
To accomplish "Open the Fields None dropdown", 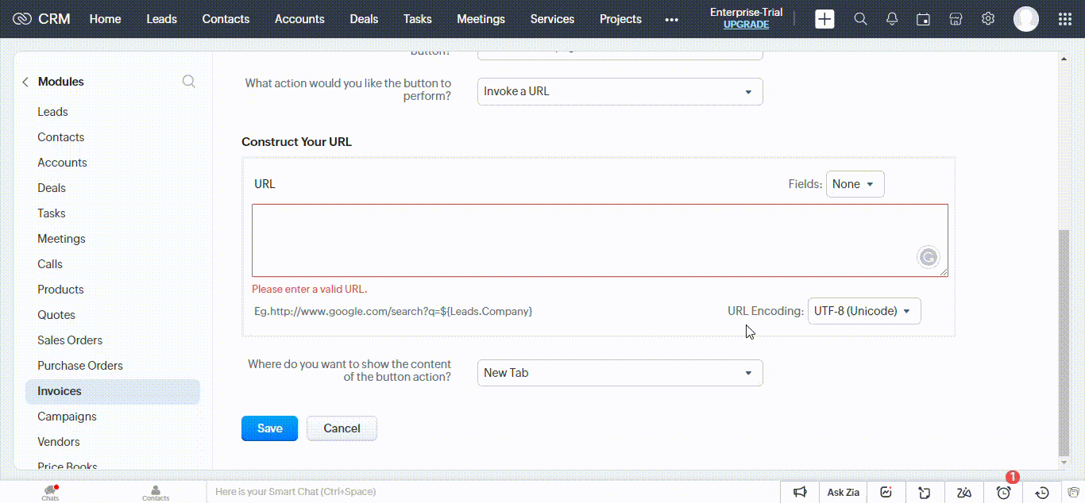I will click(855, 184).
